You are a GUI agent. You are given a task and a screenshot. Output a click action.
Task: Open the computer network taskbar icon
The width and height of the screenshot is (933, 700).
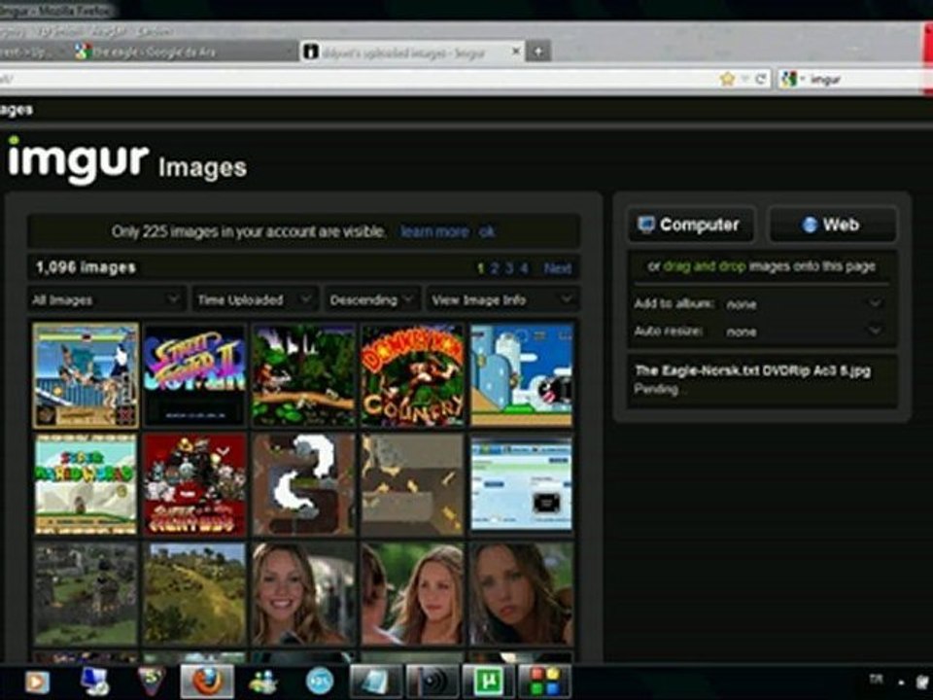tap(94, 682)
